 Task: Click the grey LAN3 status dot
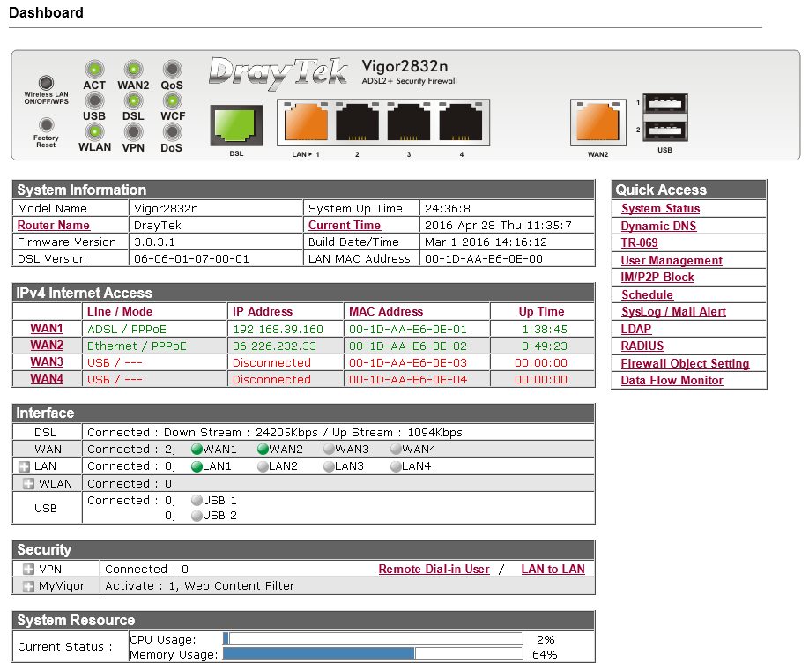(329, 466)
